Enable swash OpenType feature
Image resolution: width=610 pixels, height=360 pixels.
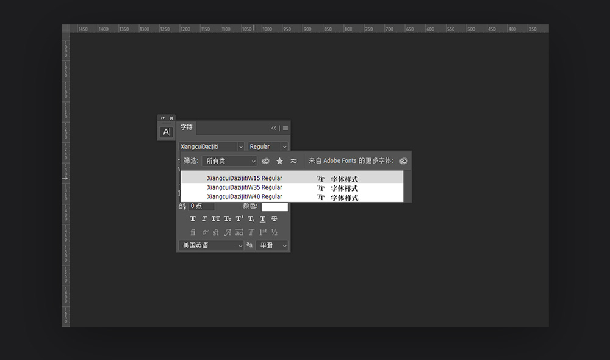pyautogui.click(x=228, y=232)
